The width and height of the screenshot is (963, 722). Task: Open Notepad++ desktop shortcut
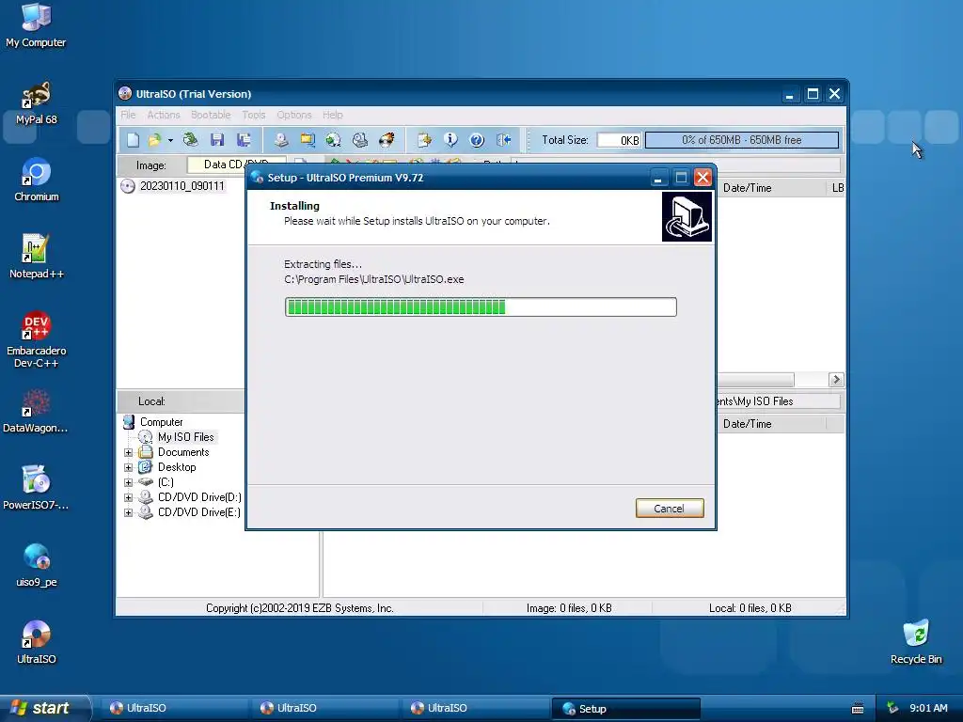pos(37,258)
